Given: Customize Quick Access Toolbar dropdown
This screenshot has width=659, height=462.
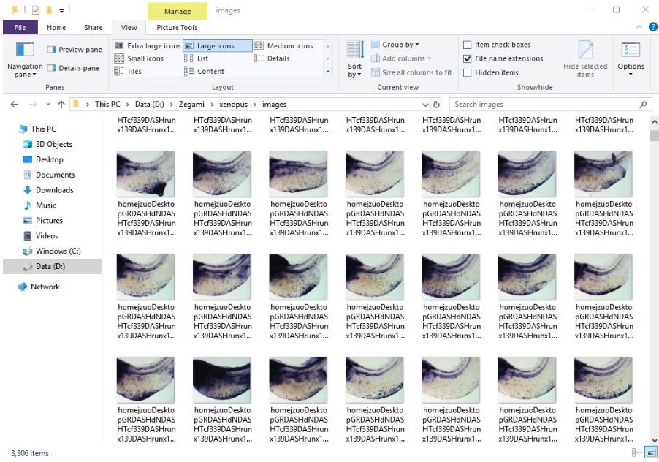Looking at the screenshot, I should (61, 10).
